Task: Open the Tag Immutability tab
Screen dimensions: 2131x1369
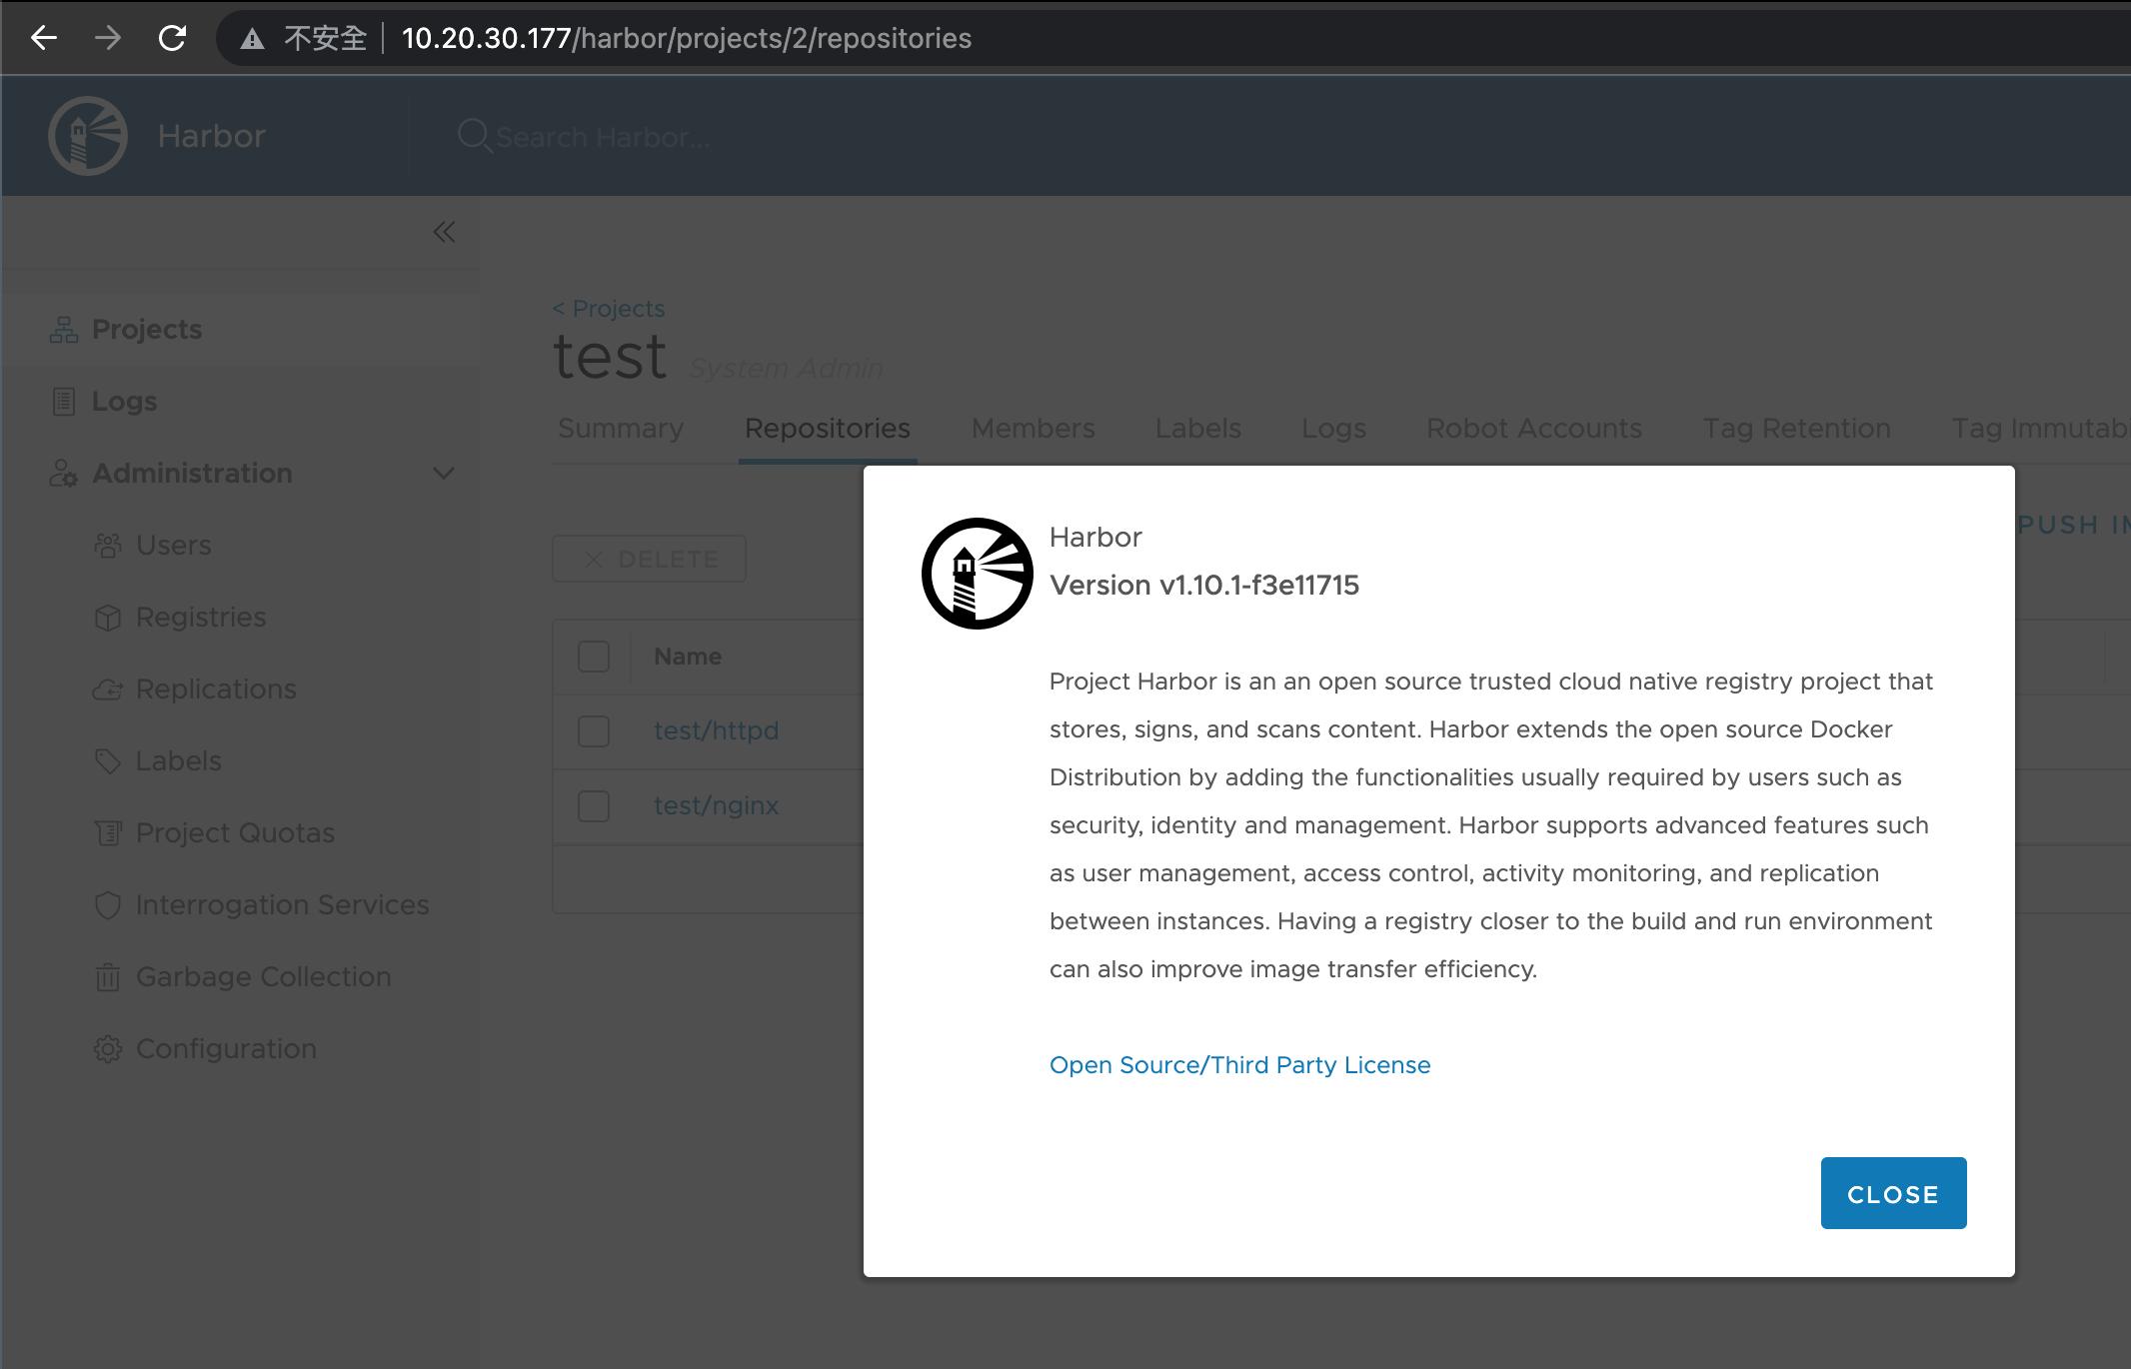Action: 2040,429
